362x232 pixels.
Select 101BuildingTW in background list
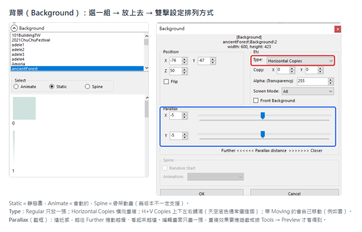click(77, 35)
